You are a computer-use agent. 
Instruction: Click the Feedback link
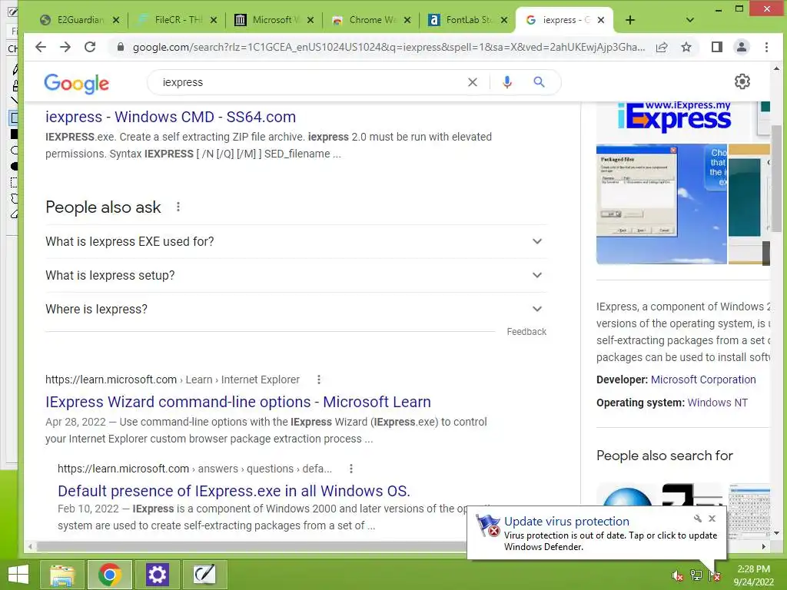point(526,332)
